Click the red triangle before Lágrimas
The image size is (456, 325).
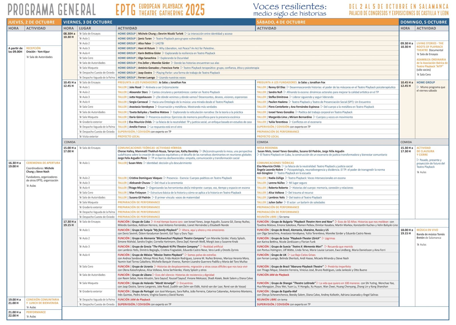[x=323, y=238]
